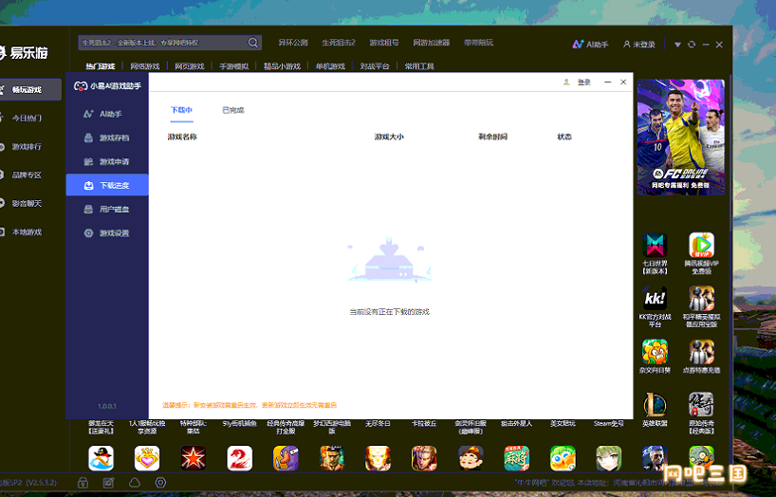Open 游戏存档 in the assistant sidebar

107,138
